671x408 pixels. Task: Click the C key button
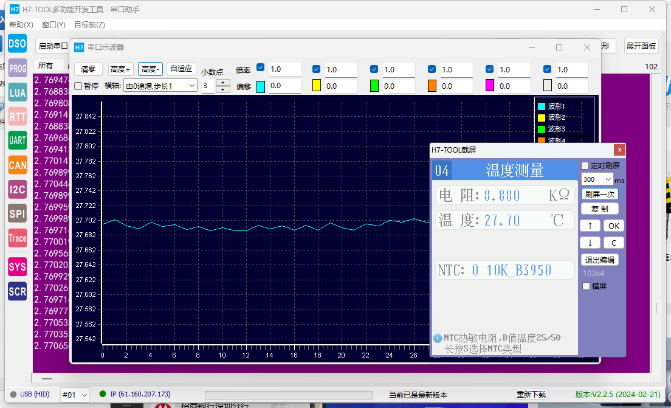pyautogui.click(x=614, y=243)
